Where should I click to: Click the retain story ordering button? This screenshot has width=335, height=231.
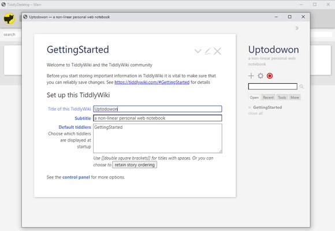(135, 165)
